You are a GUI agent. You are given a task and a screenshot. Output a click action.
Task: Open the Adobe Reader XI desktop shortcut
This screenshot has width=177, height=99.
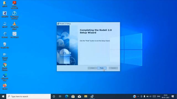coord(14,5)
